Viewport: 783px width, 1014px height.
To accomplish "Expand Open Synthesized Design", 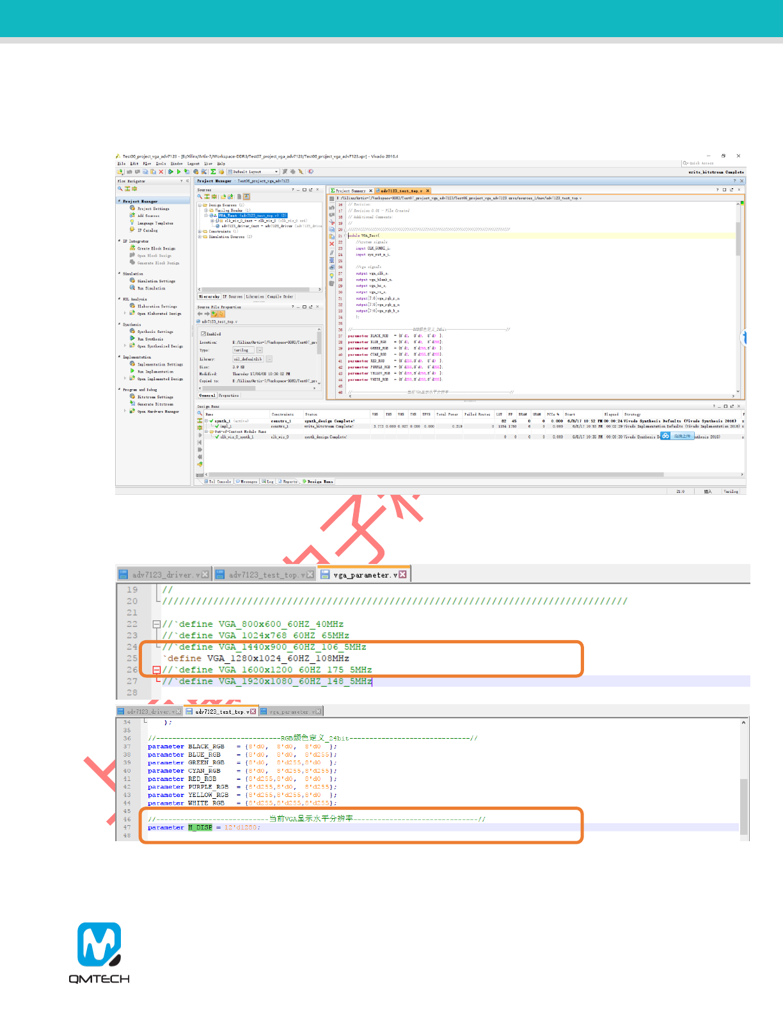I will pos(125,346).
